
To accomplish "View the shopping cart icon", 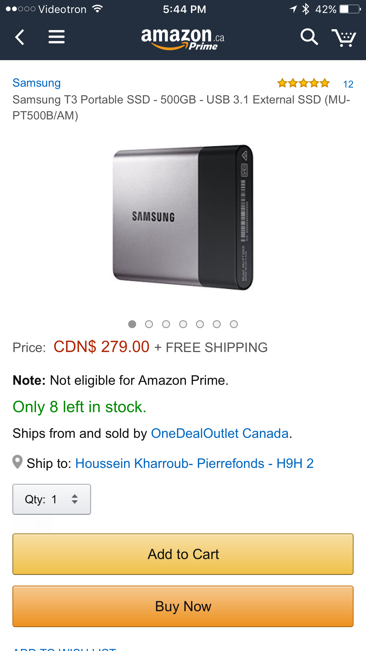I will (x=344, y=37).
